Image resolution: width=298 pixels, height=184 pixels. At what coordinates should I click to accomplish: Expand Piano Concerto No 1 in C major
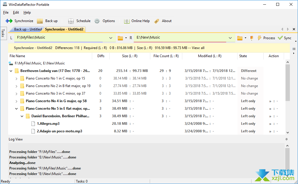point(16,79)
